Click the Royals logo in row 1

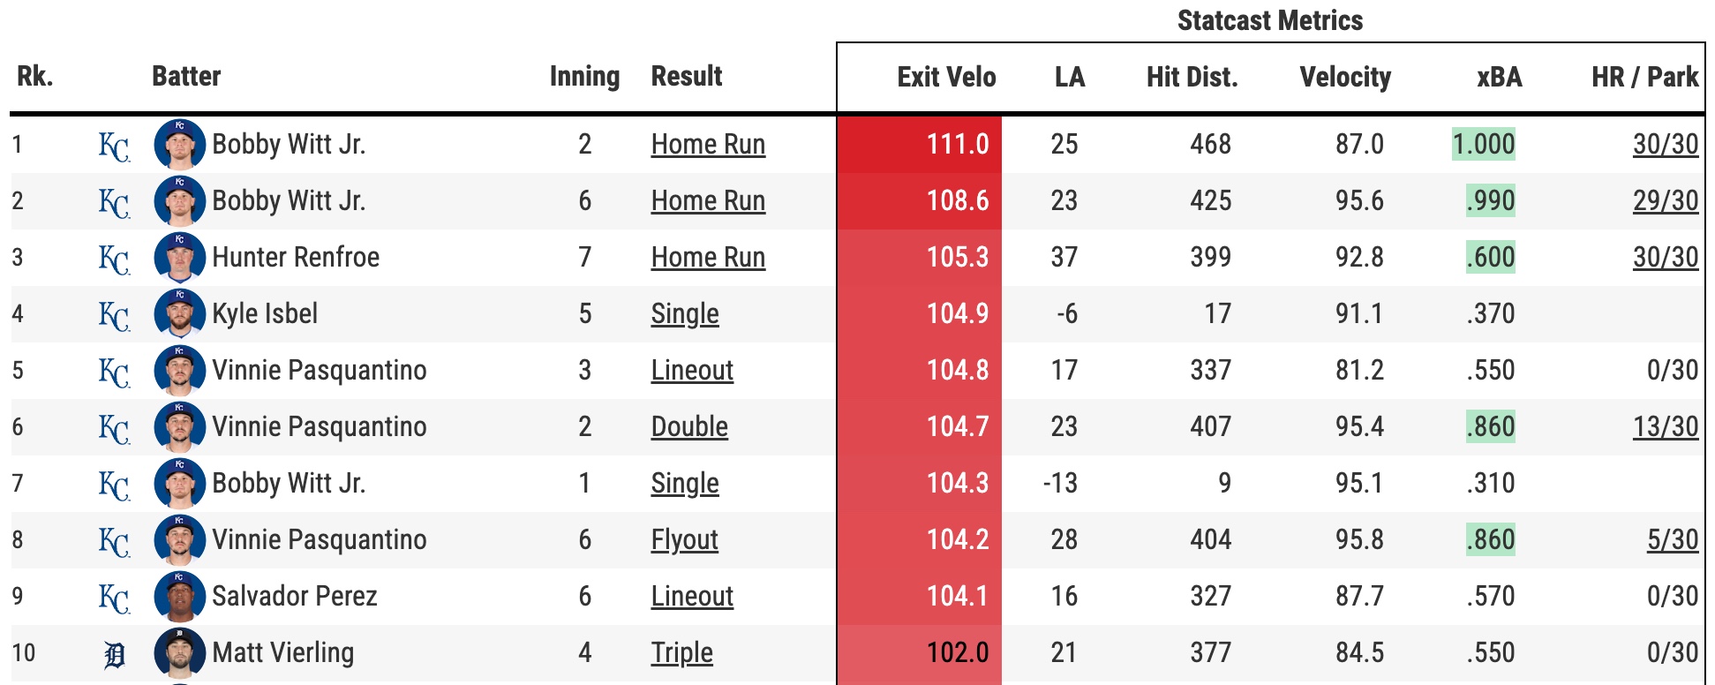pos(114,146)
